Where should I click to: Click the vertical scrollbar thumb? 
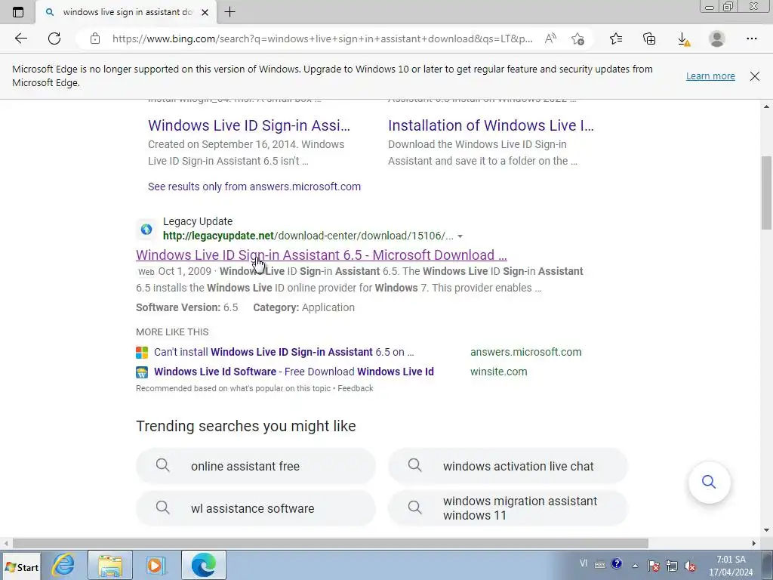[x=766, y=192]
